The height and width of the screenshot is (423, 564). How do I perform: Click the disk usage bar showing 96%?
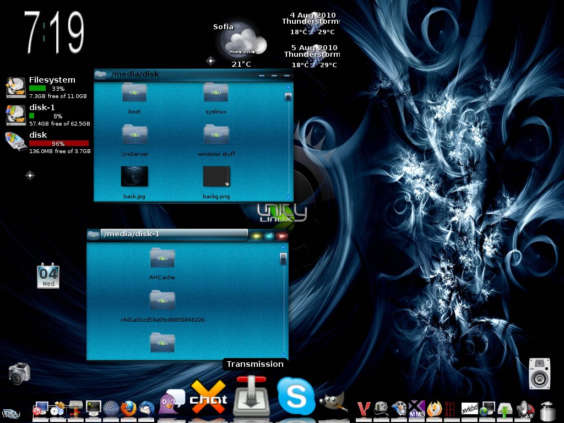tap(58, 143)
